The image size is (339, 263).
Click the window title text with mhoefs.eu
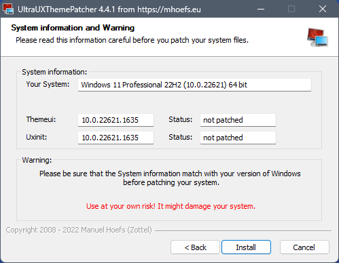tap(109, 9)
